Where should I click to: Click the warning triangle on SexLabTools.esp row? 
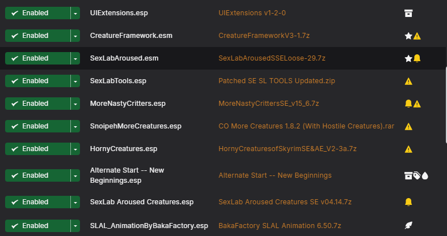tap(408, 81)
